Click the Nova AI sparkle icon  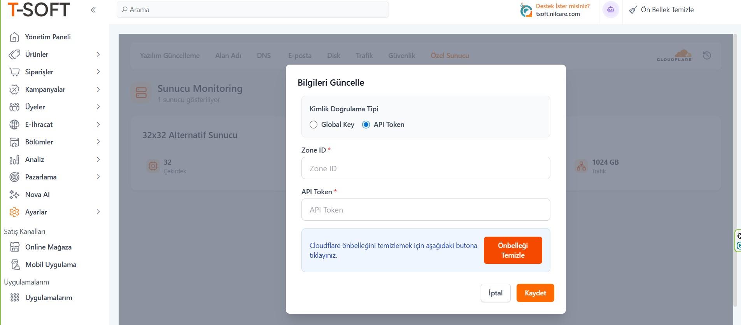[14, 195]
